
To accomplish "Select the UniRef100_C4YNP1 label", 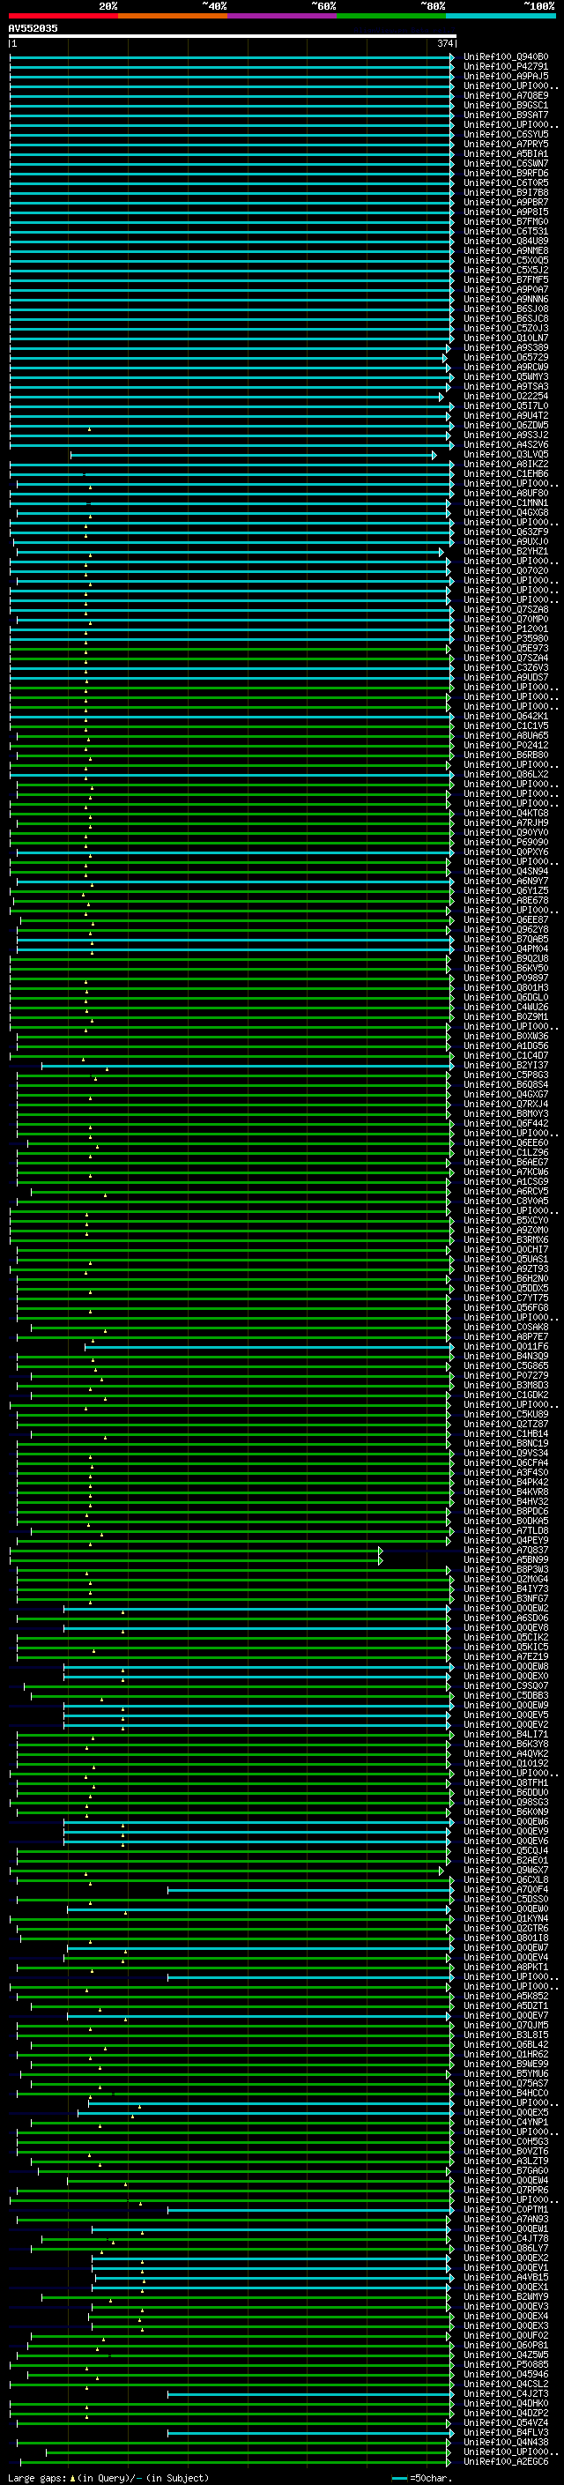I will pos(506,2121).
